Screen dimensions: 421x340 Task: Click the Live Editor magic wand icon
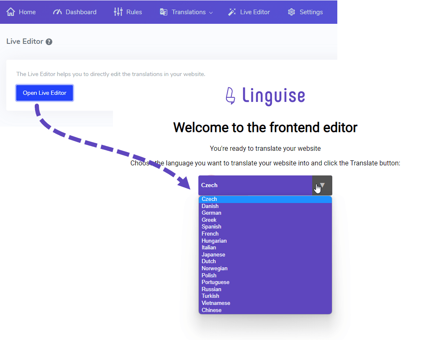232,12
